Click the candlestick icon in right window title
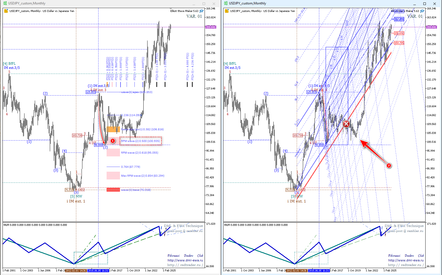This screenshot has height=275, width=442. 226,3
